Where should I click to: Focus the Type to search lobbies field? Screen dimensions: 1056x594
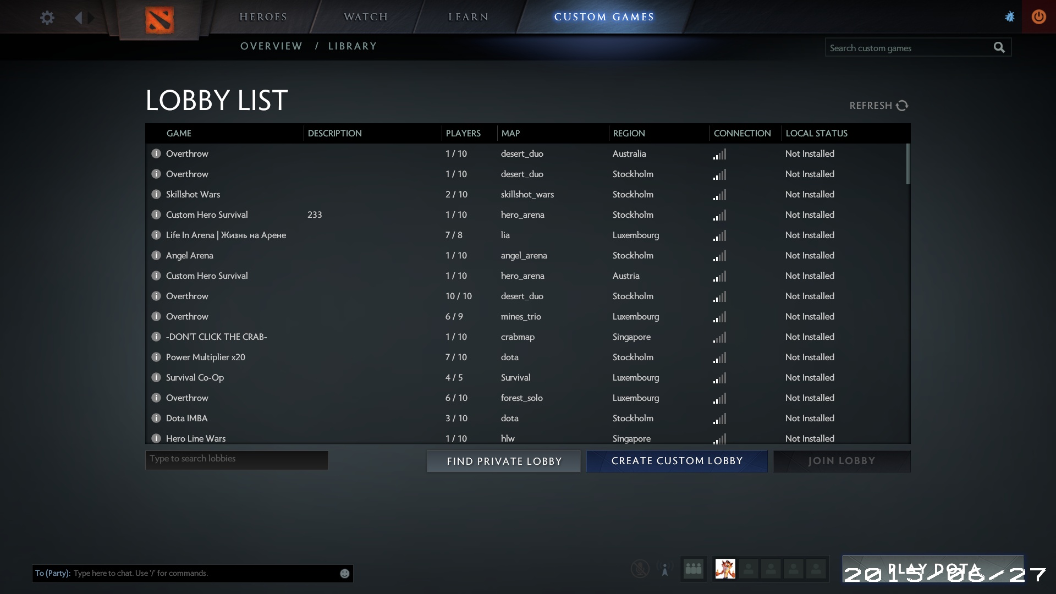237,460
